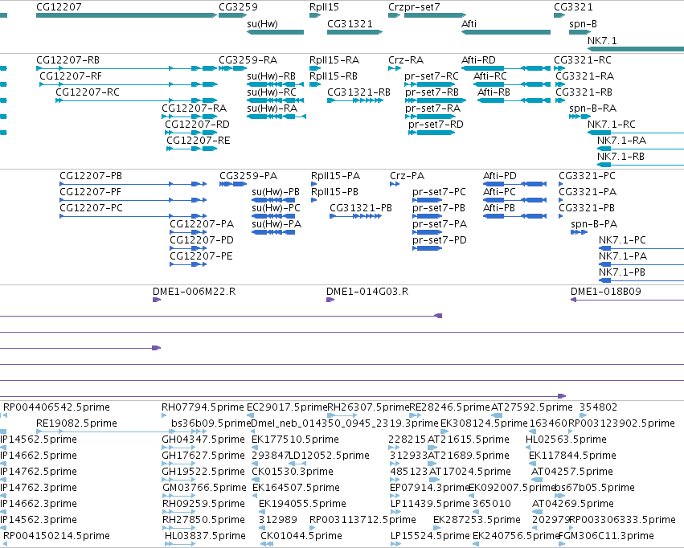Select transcript RpII15-RB

tap(334, 76)
